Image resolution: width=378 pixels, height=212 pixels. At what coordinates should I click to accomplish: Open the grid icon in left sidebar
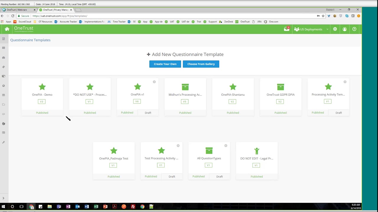4,48
